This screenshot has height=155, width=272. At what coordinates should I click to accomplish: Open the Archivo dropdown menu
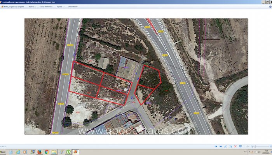tap(32, 7)
